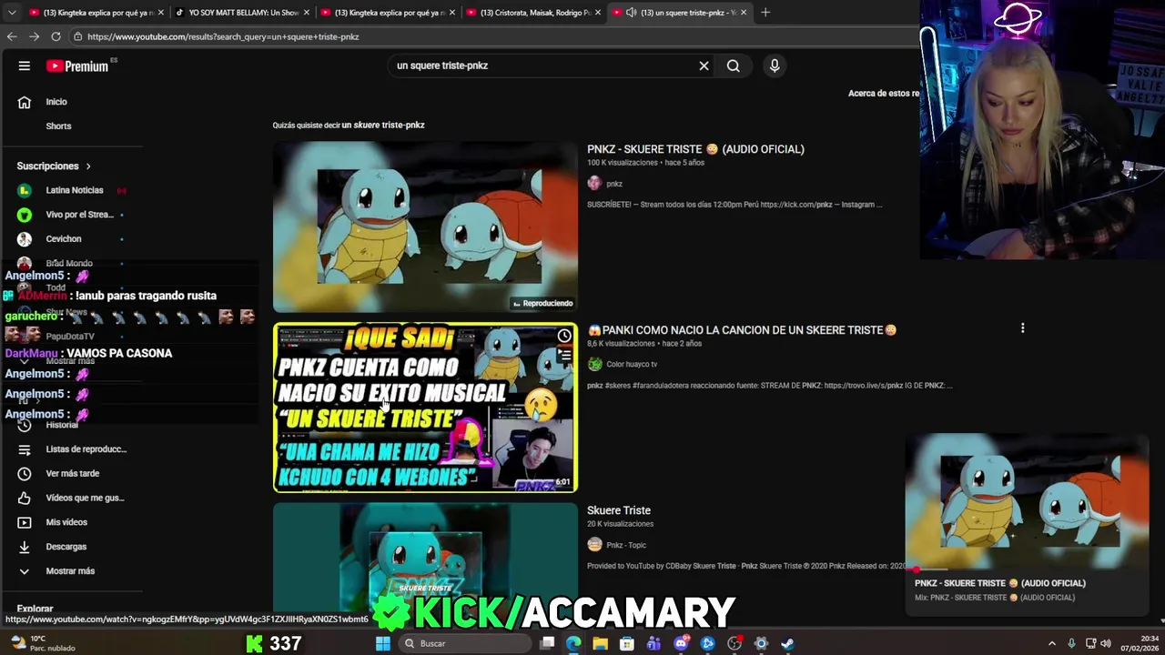
Task: Open PNKZ - SKUERE TRISTE (AUDIO OFICIAL) title
Action: (695, 149)
